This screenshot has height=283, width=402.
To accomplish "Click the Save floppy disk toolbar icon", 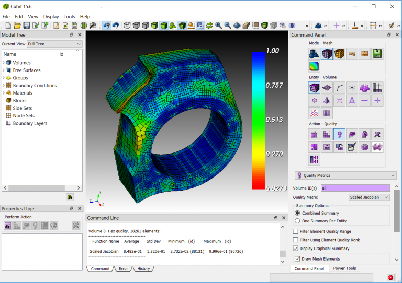I will click(x=26, y=26).
